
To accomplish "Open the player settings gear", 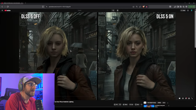I will tap(186, 98).
